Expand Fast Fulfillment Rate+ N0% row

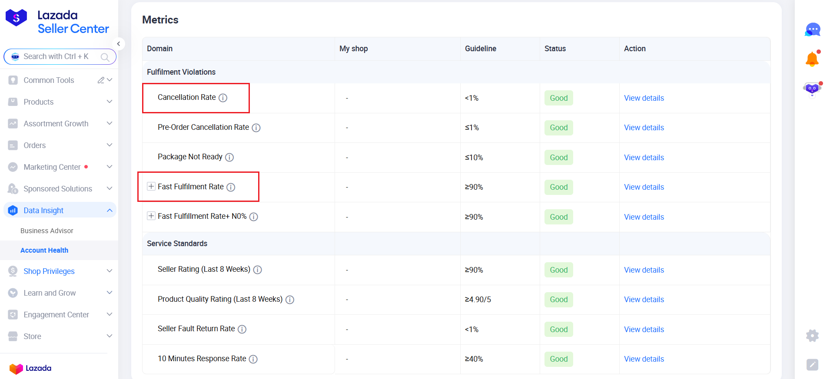coord(151,216)
